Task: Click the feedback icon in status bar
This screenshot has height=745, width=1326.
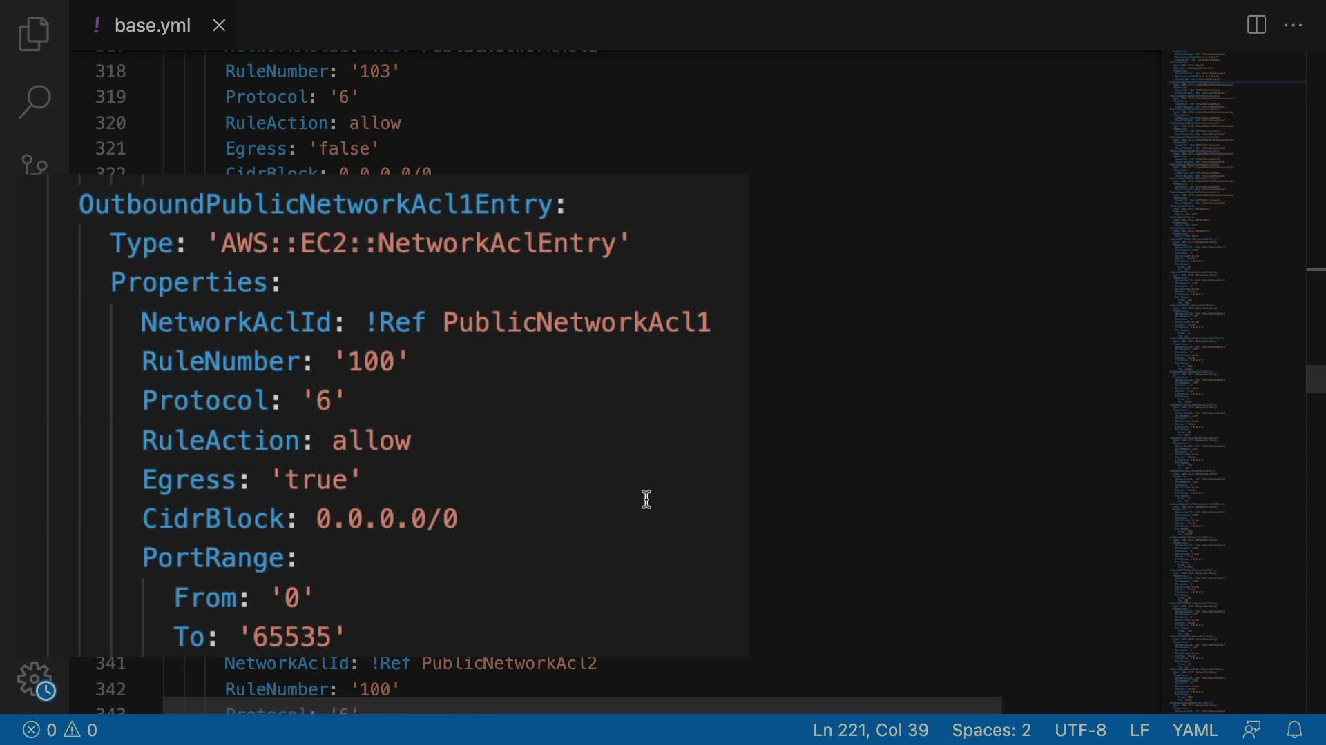Action: pos(1251,730)
